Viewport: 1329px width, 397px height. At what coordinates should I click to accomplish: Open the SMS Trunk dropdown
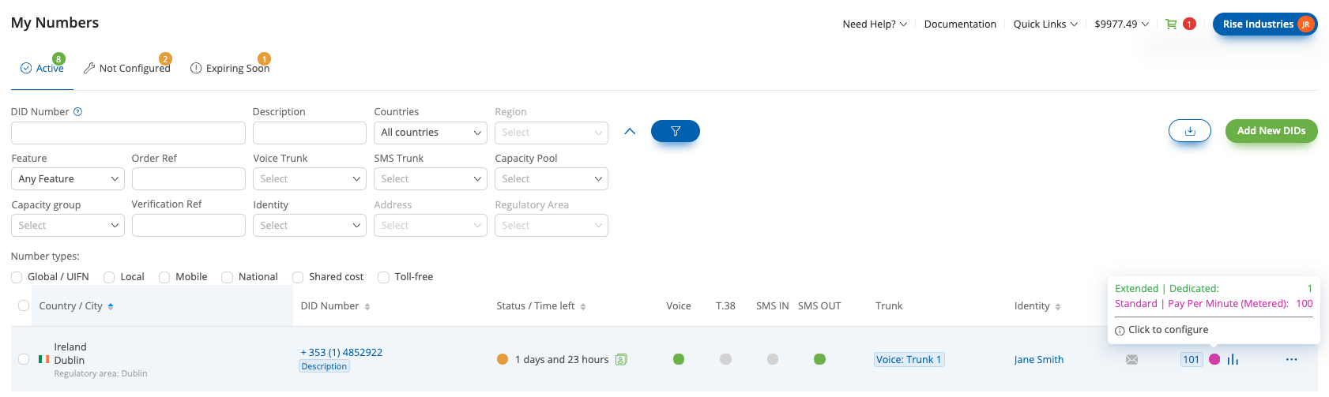pos(431,179)
